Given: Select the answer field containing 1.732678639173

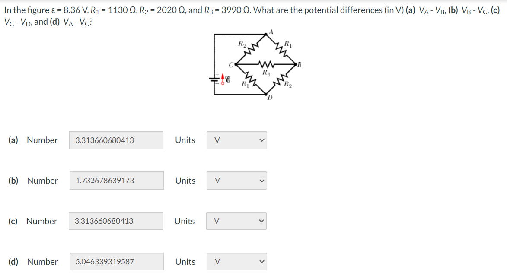Looking at the screenshot, I should 116,181.
